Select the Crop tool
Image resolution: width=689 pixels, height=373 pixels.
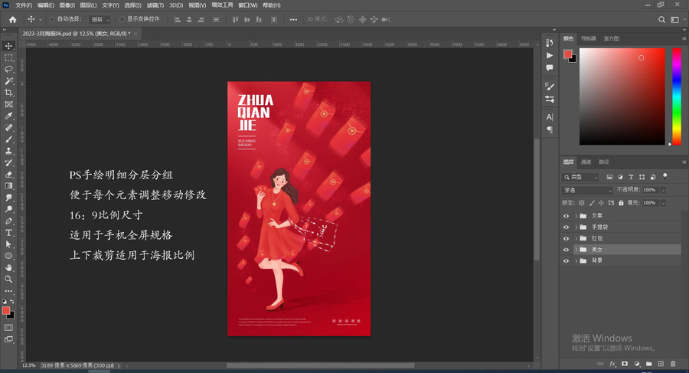click(8, 93)
